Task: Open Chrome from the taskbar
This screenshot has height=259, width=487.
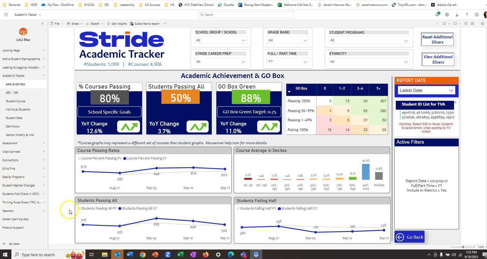Action: [142, 255]
